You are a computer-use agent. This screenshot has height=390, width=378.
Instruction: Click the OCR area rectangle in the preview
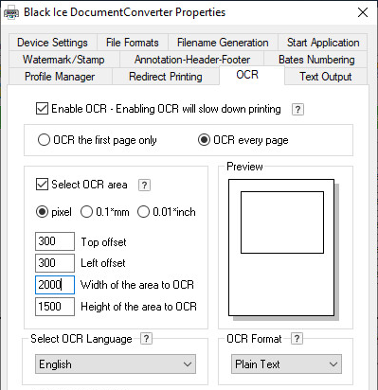pos(282,222)
